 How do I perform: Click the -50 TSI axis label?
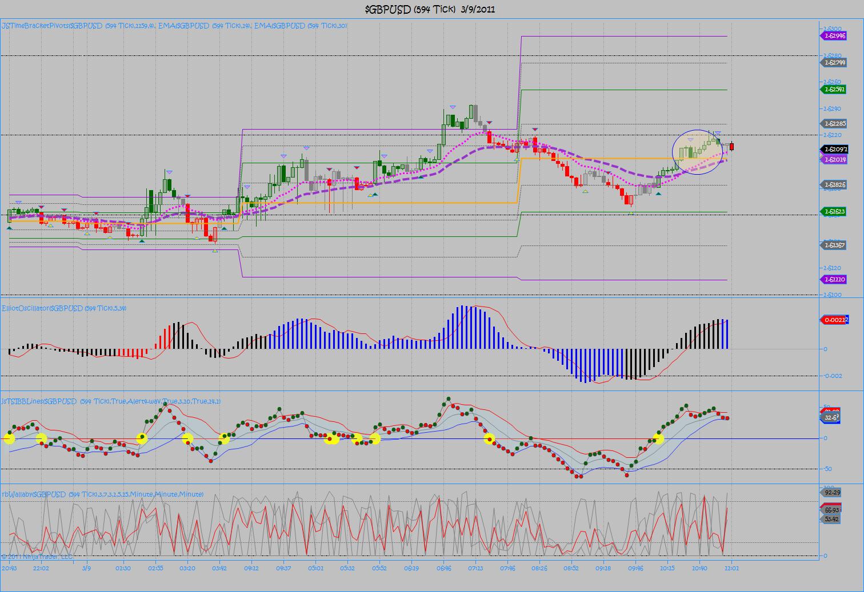pyautogui.click(x=827, y=469)
